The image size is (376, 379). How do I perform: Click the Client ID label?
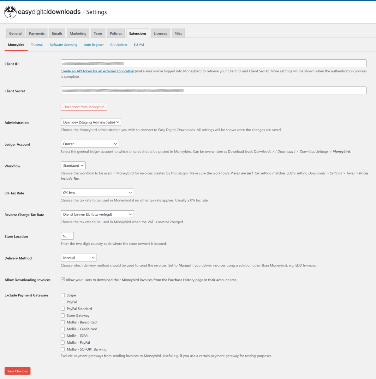point(12,64)
